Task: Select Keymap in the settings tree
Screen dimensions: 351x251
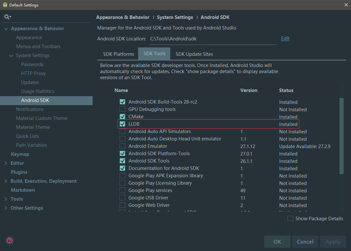Action: click(x=20, y=154)
